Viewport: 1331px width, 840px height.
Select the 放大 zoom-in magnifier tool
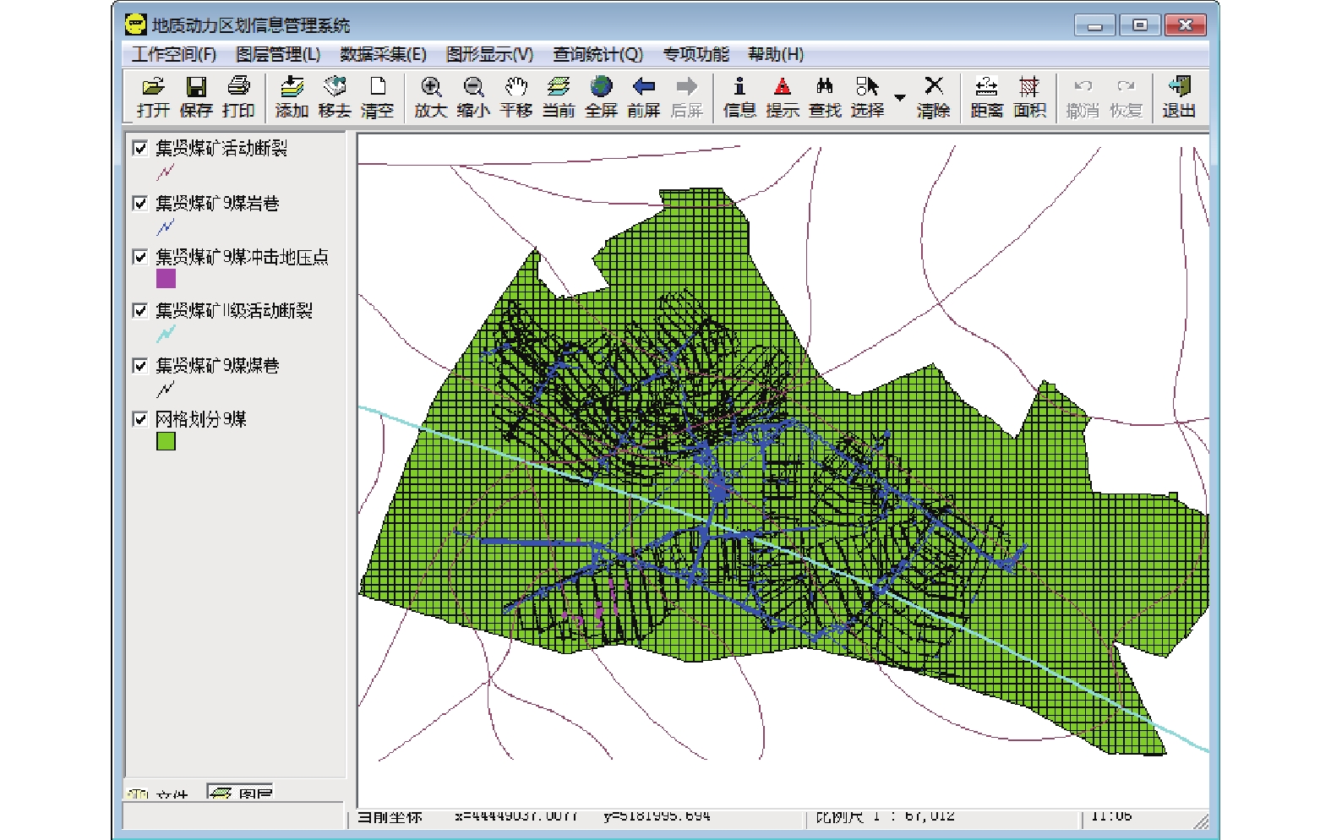[430, 87]
